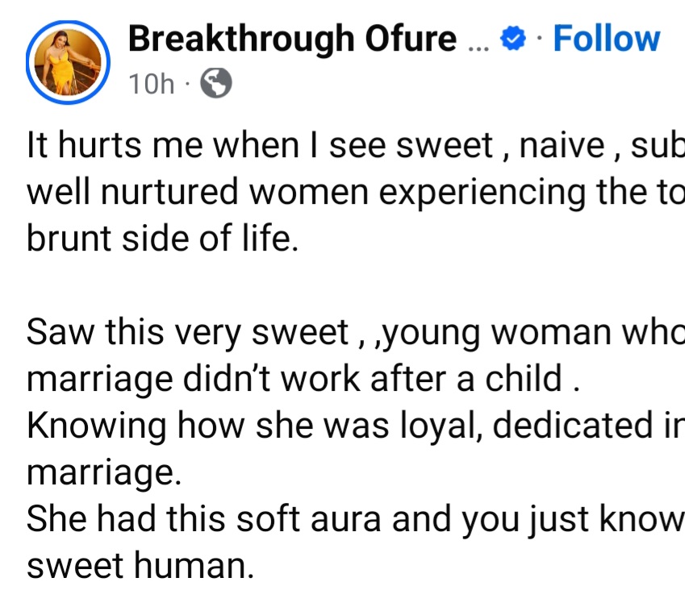Open the Breakthrough Ofure profile name
This screenshot has width=685, height=611.
click(292, 39)
